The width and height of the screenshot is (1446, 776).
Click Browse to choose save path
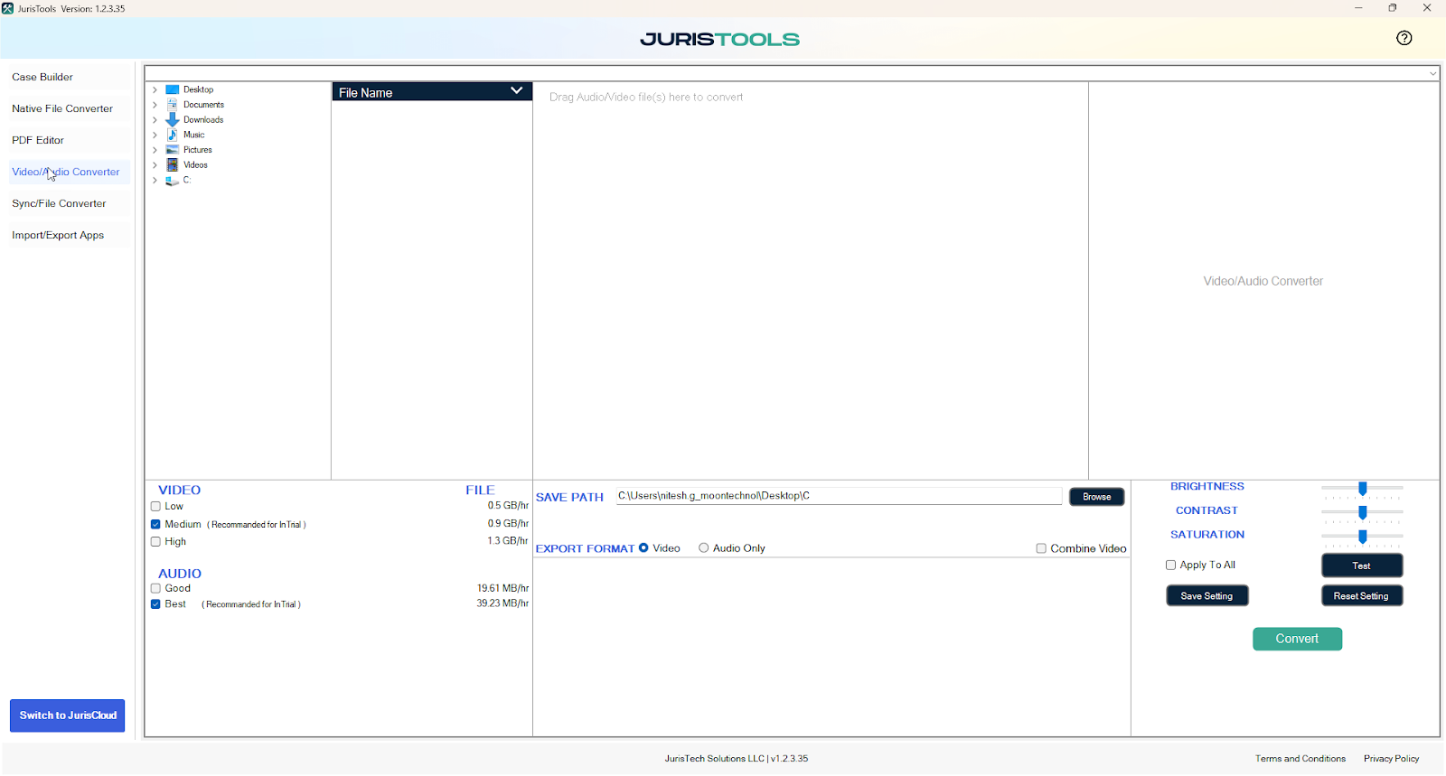click(x=1096, y=497)
